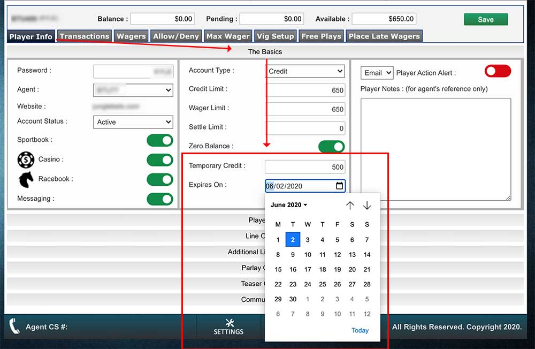Turn off the Zero Balance toggle
The height and width of the screenshot is (349, 535).
coord(332,146)
